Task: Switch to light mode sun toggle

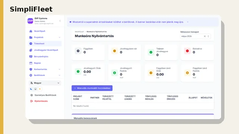Action: click(40, 89)
